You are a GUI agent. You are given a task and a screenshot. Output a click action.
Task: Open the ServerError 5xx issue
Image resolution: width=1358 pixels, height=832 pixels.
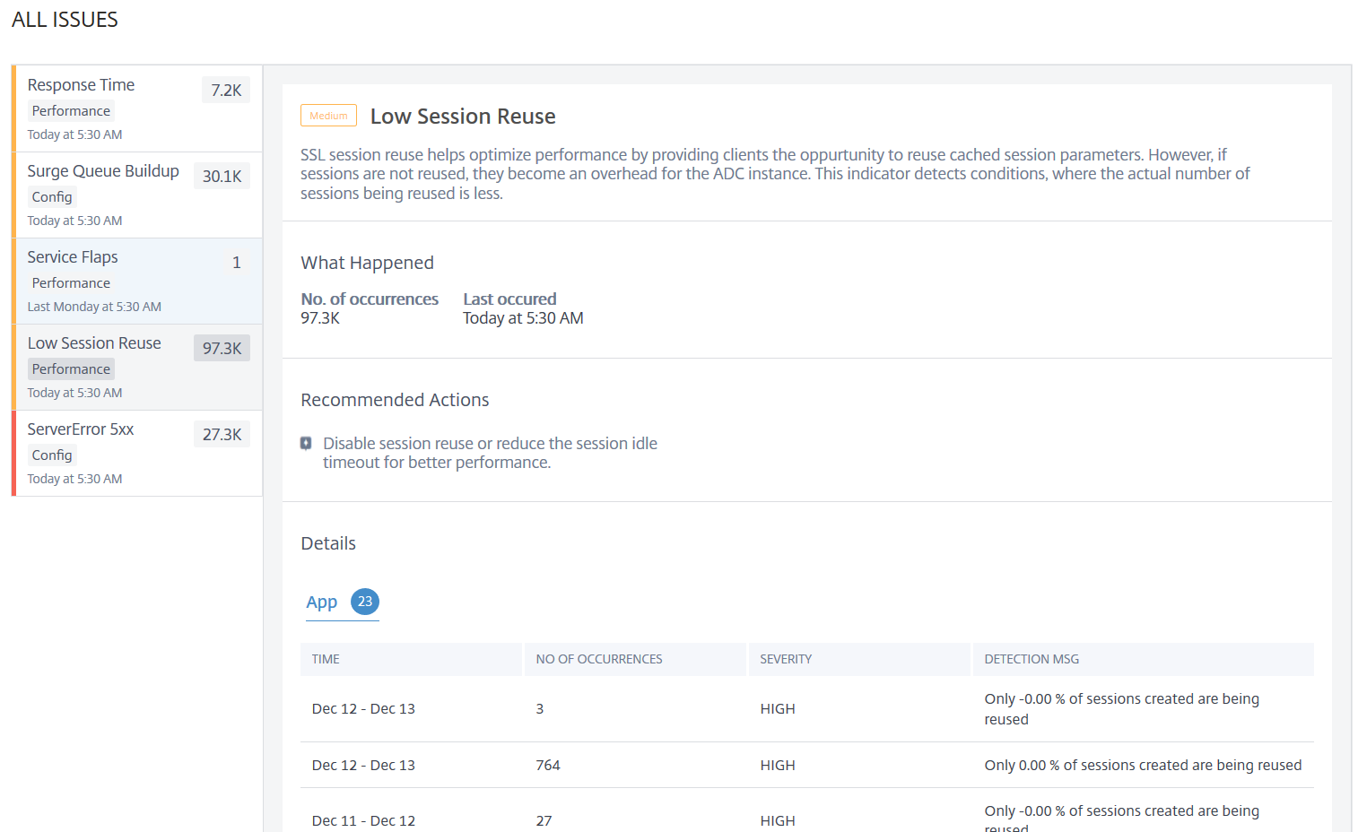(x=81, y=429)
